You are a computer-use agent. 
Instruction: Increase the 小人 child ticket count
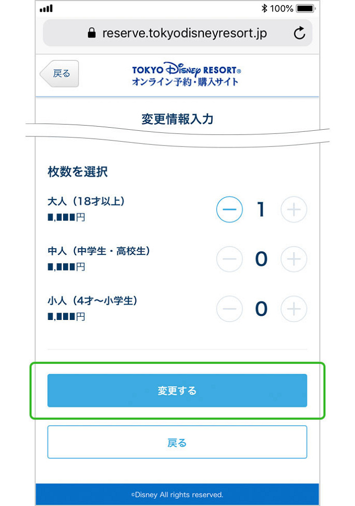click(294, 308)
